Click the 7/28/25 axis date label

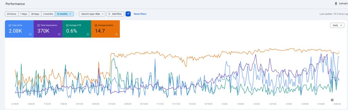click(63, 104)
